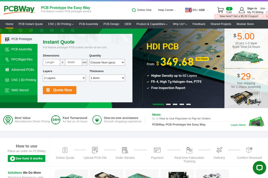Screen dimensions: 268x178
Task: Expand the Product & Capabilities nav menu
Action: (x=152, y=24)
